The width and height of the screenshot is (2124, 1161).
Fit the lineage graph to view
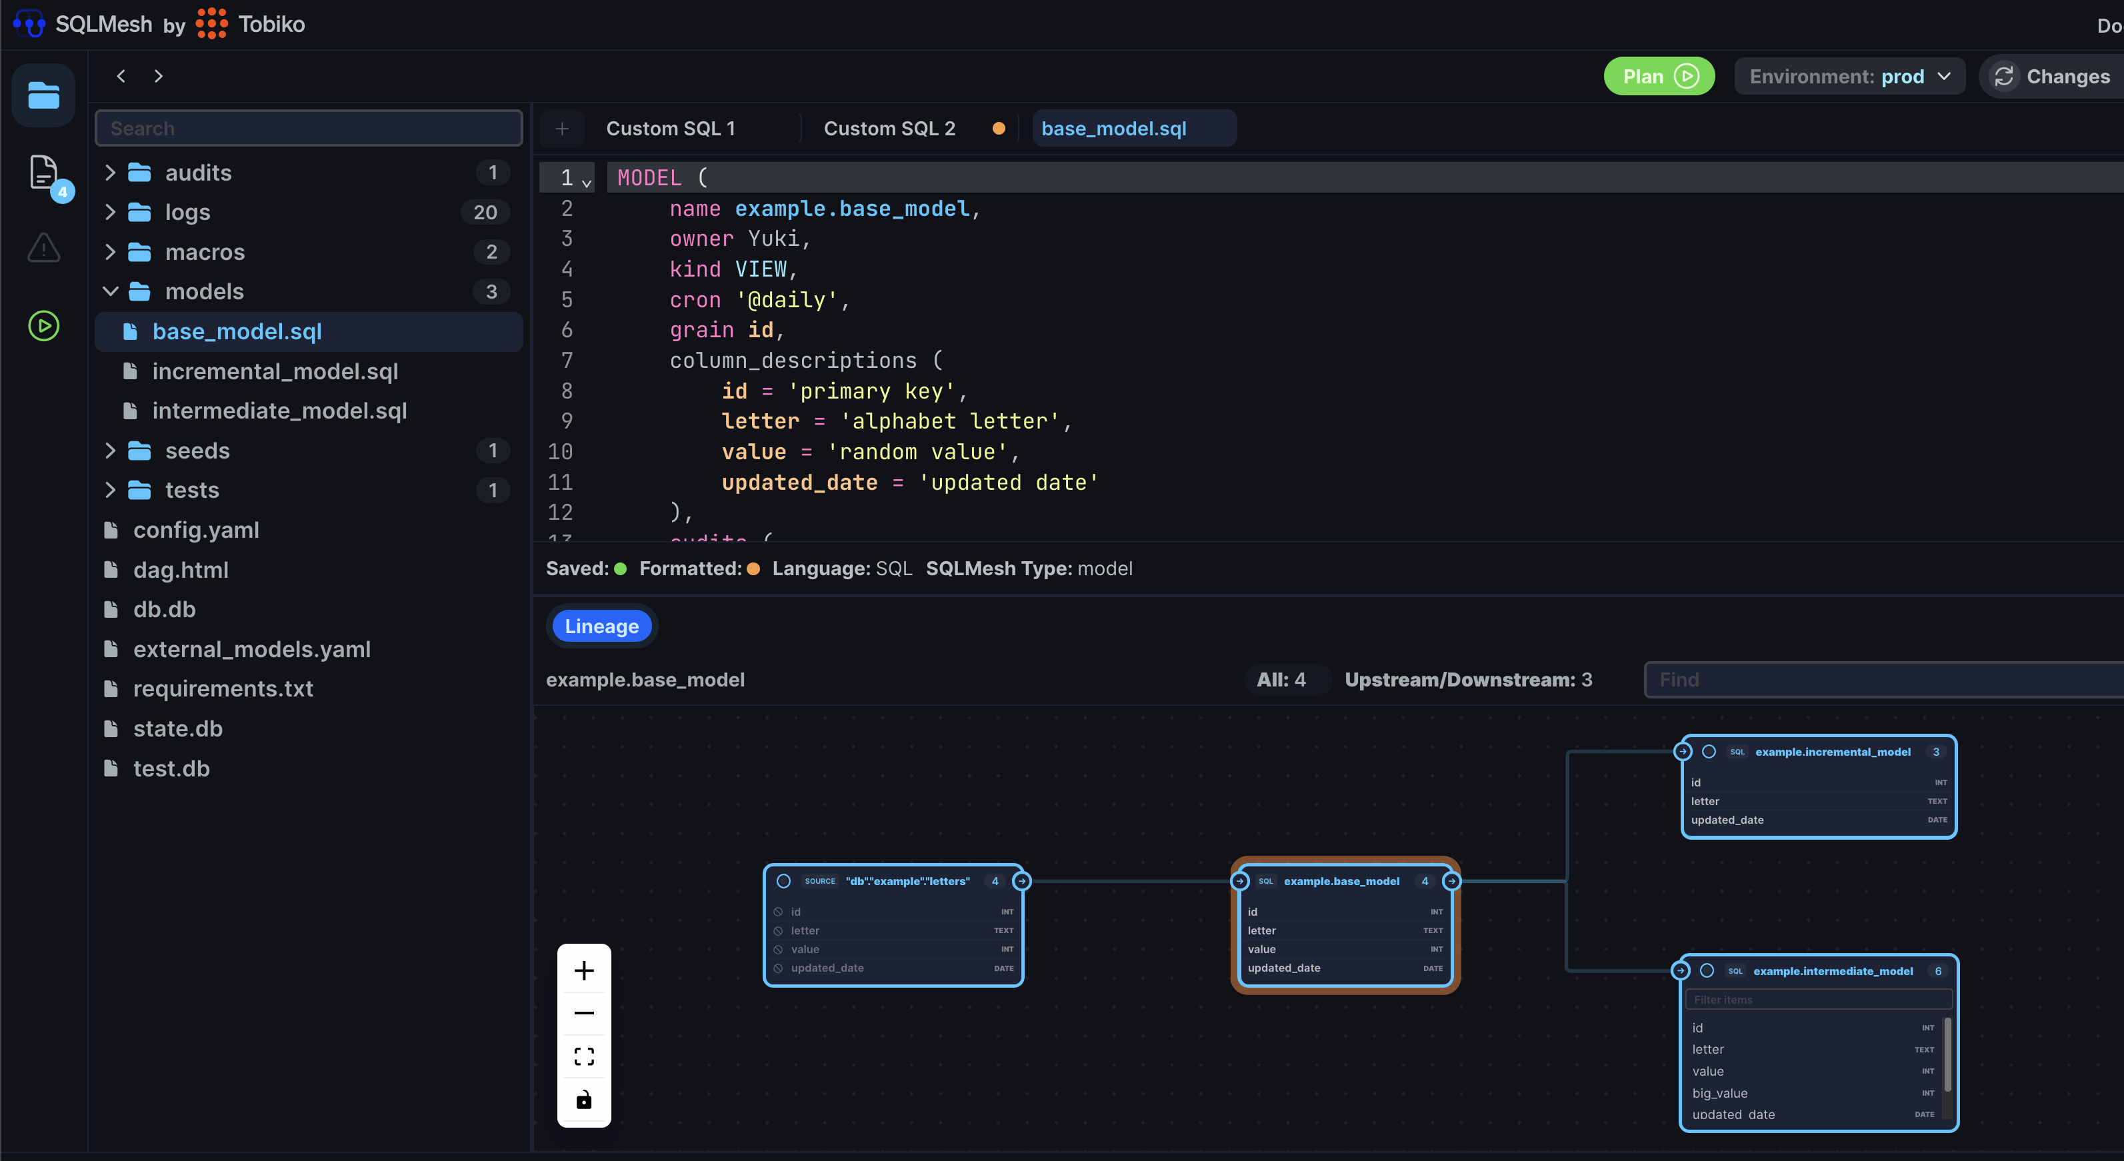pos(584,1056)
